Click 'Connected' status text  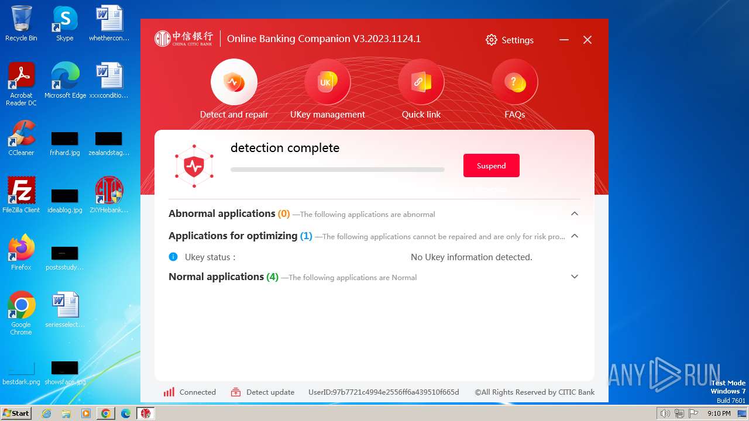click(198, 392)
